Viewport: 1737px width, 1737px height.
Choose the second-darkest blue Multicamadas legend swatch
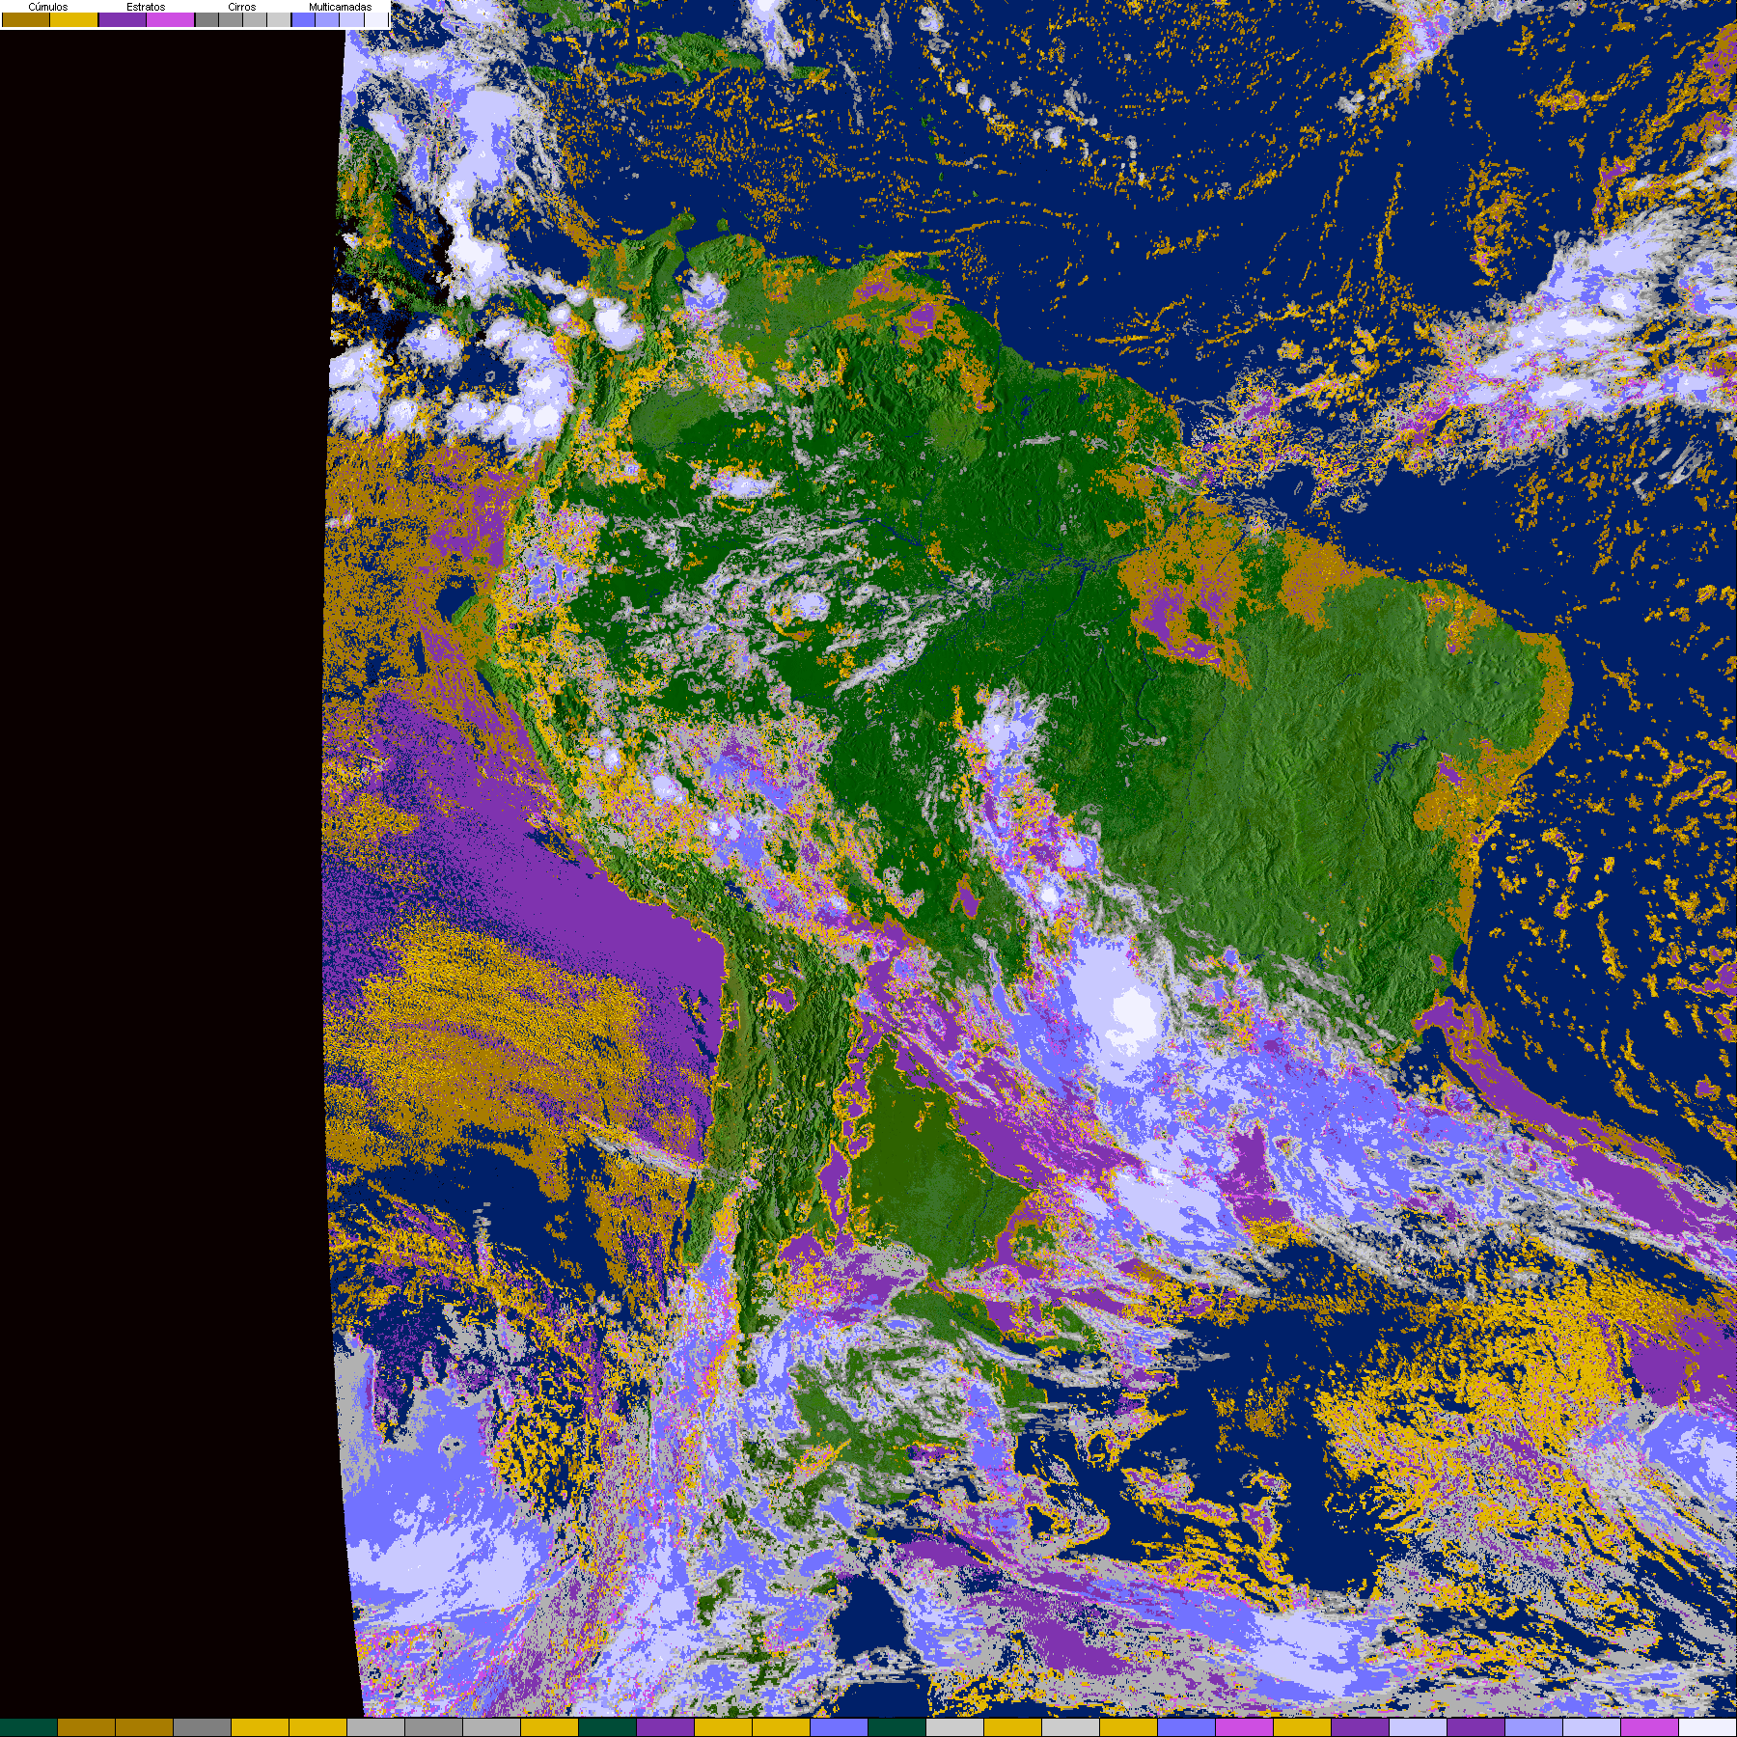click(x=327, y=19)
